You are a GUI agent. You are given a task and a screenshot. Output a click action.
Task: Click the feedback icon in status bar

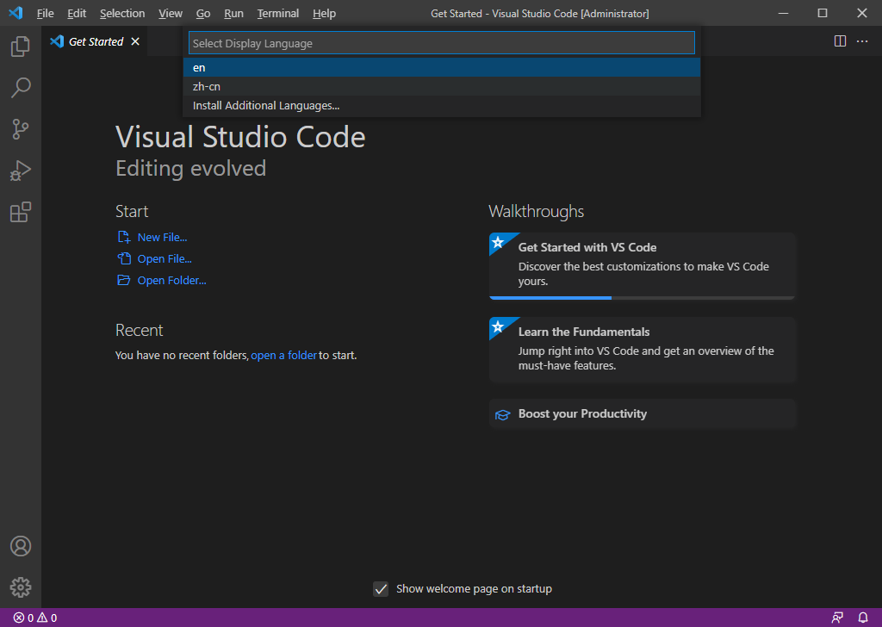(x=837, y=618)
